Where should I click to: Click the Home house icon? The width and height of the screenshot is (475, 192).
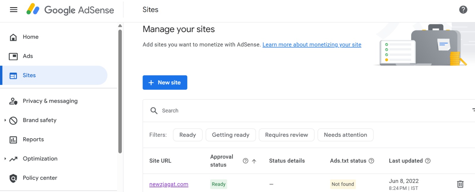pyautogui.click(x=13, y=37)
